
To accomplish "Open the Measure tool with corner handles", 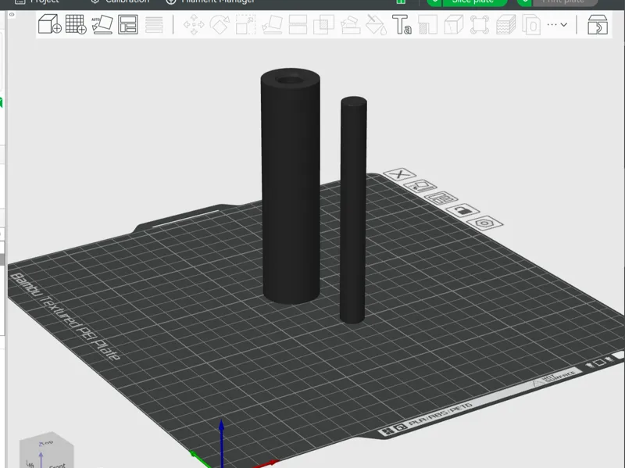I will pos(480,25).
